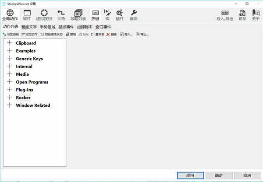263x182 pixels.
Task: Expand the Window Related category
Action: pos(10,105)
